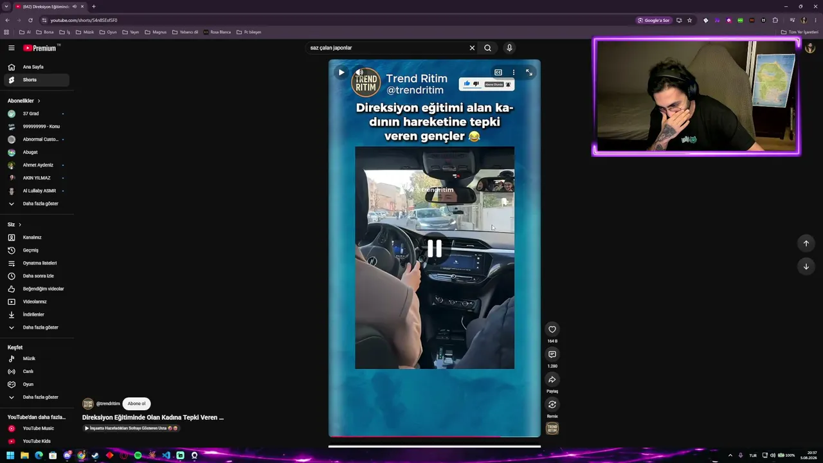Open Daha sonra izle list
The height and width of the screenshot is (463, 823).
point(37,276)
